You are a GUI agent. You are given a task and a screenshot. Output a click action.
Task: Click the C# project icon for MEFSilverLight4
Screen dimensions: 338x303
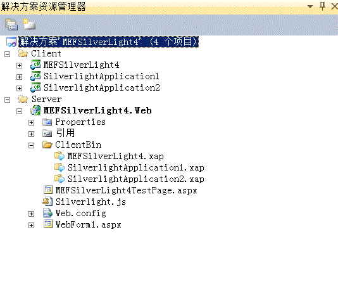click(x=35, y=65)
